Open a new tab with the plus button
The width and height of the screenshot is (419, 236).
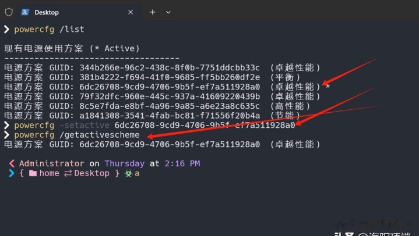(x=153, y=12)
